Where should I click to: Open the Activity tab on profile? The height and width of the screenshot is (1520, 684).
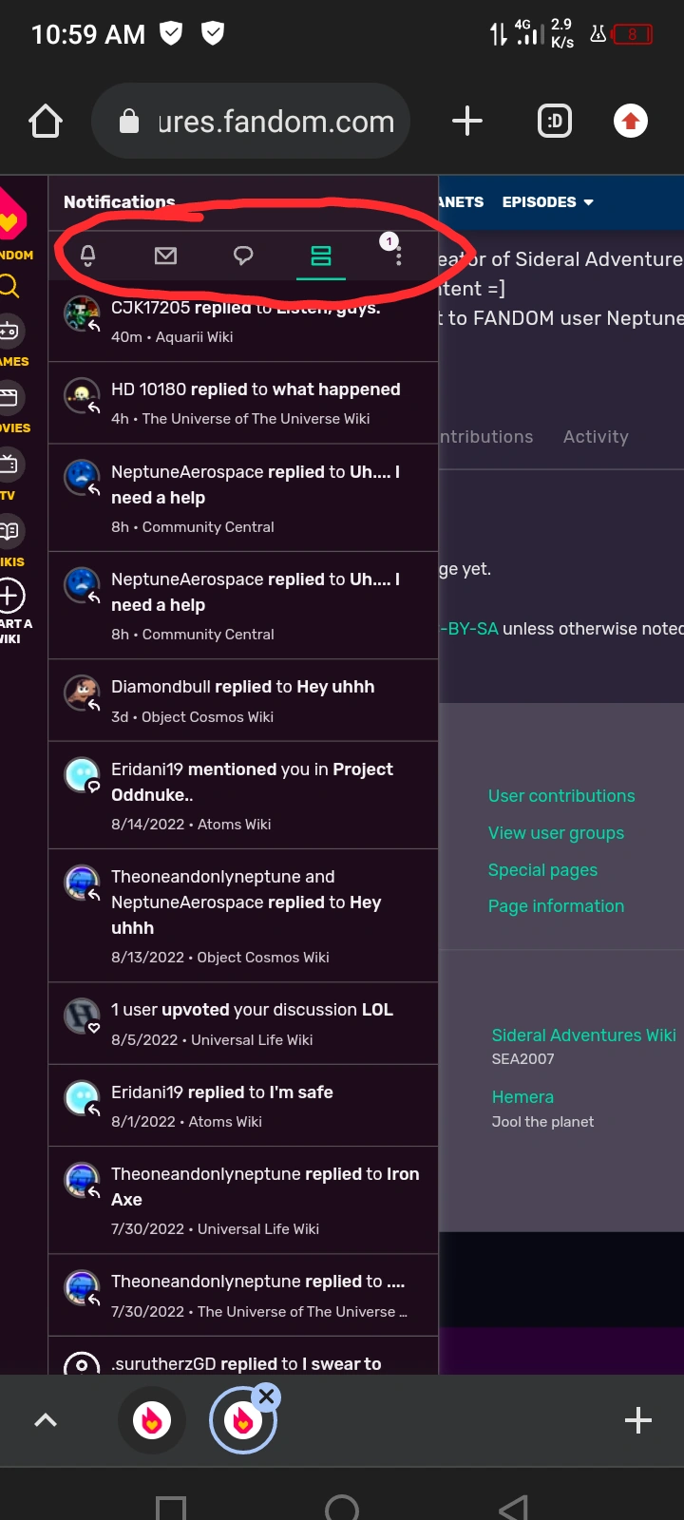596,437
